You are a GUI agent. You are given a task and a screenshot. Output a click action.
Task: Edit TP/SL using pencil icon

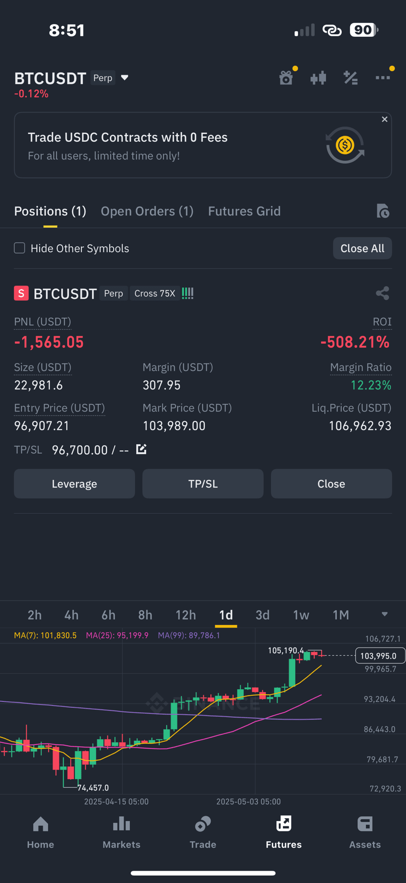[141, 449]
